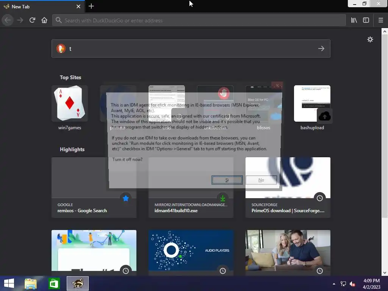This screenshot has height=291, width=388.
Task: Click the Highlights section heading
Action: [x=72, y=149]
